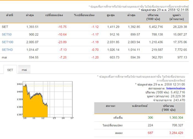Select the SET row label in index table
The height and width of the screenshot is (139, 193).
coord(5,27)
